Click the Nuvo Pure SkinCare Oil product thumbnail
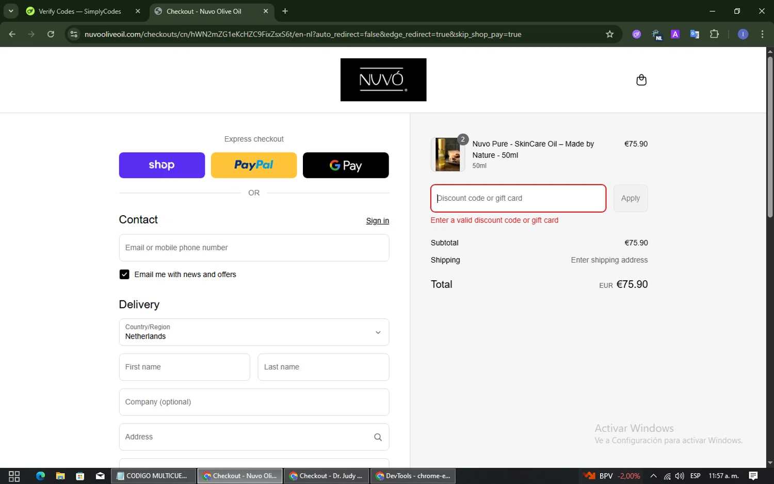This screenshot has height=484, width=774. tap(447, 154)
